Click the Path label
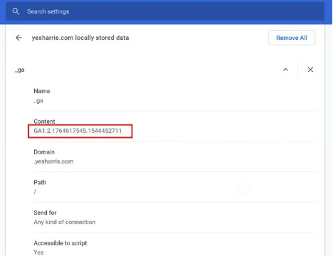333x256 pixels. [x=40, y=182]
